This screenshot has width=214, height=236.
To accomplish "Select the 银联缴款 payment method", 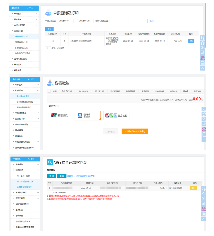I will point(59,115).
